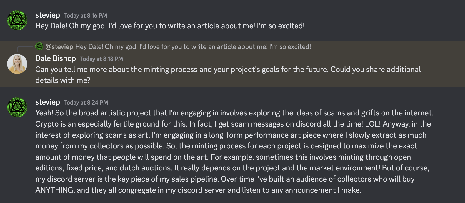
Task: Open Dale Bishop's profile picture
Action: [17, 64]
